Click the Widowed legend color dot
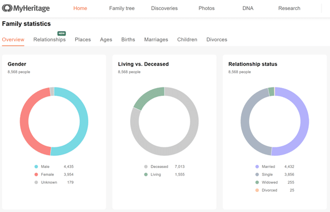The height and width of the screenshot is (212, 330). pyautogui.click(x=257, y=182)
